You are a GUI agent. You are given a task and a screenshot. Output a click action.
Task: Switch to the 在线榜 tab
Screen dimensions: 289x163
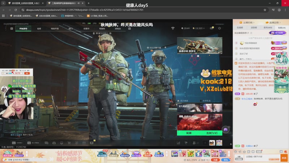tap(240, 28)
